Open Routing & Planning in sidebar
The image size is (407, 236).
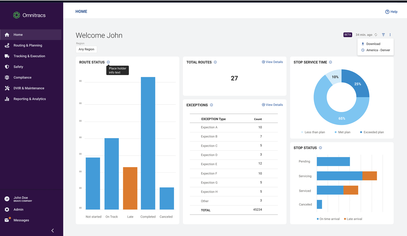click(x=28, y=45)
